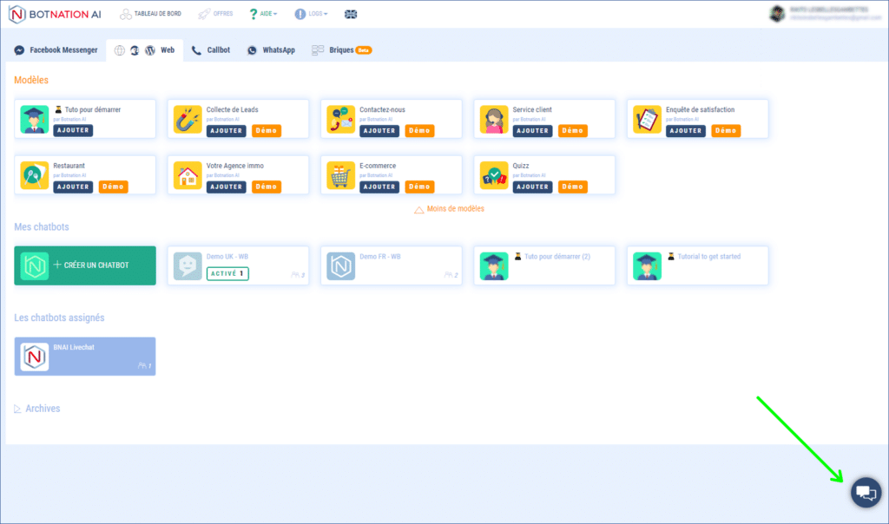Switch language with the UK flag icon
Viewport: 889px width, 524px height.
tap(351, 15)
